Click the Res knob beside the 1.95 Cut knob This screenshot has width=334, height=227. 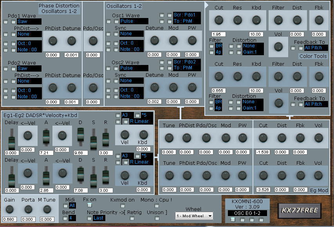238,20
